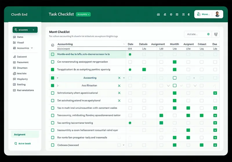The image size is (232, 162).
Task: Check the Montle-end-fac row checkbox
Action: pos(52,54)
